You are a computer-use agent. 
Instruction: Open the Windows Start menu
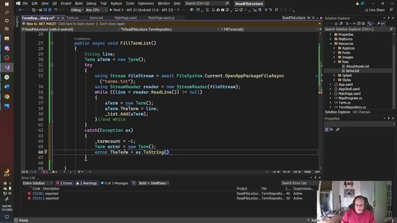pyautogui.click(x=7, y=4)
